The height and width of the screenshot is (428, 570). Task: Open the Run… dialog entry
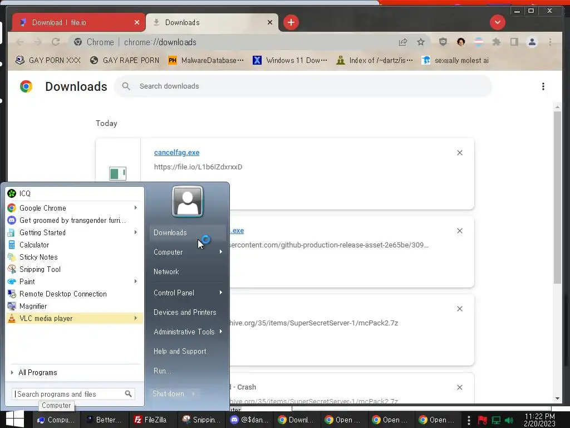click(188, 371)
